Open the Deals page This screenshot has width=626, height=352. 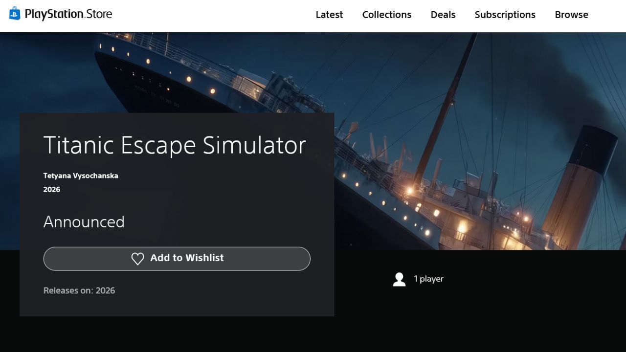pyautogui.click(x=443, y=15)
